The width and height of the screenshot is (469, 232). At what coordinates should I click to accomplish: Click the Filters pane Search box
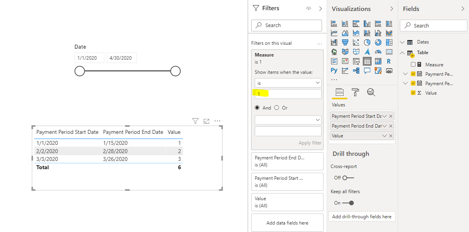pos(287,26)
